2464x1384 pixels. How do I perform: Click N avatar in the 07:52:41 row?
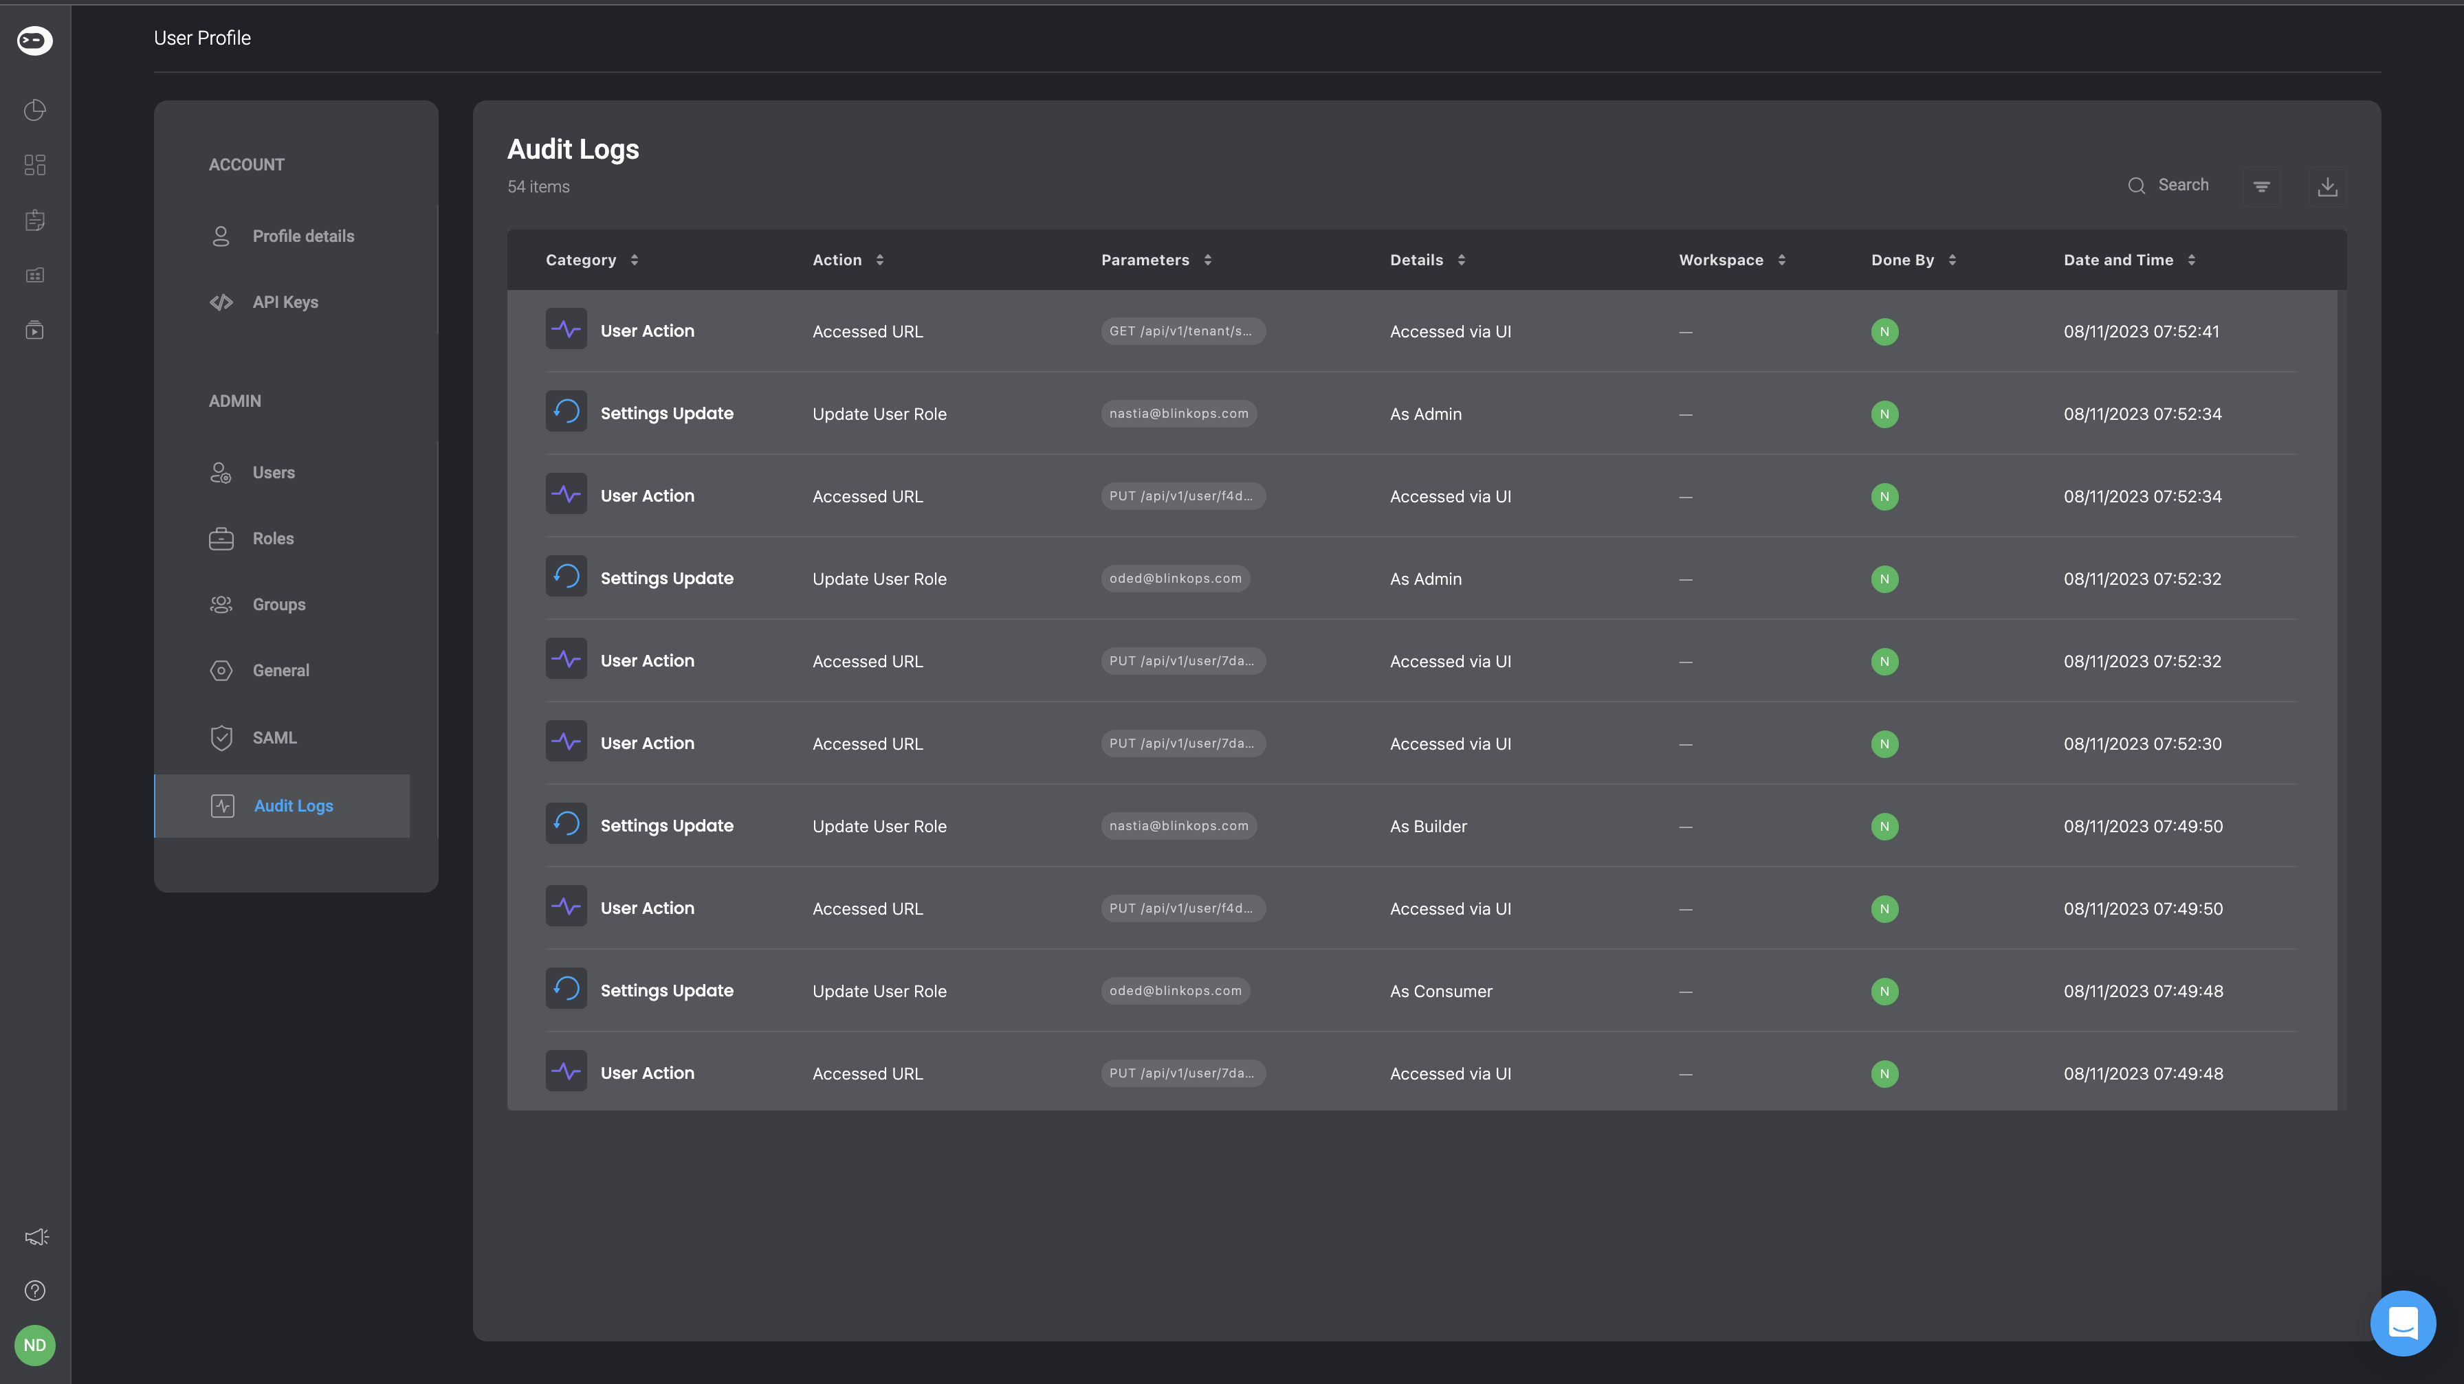[x=1884, y=332]
